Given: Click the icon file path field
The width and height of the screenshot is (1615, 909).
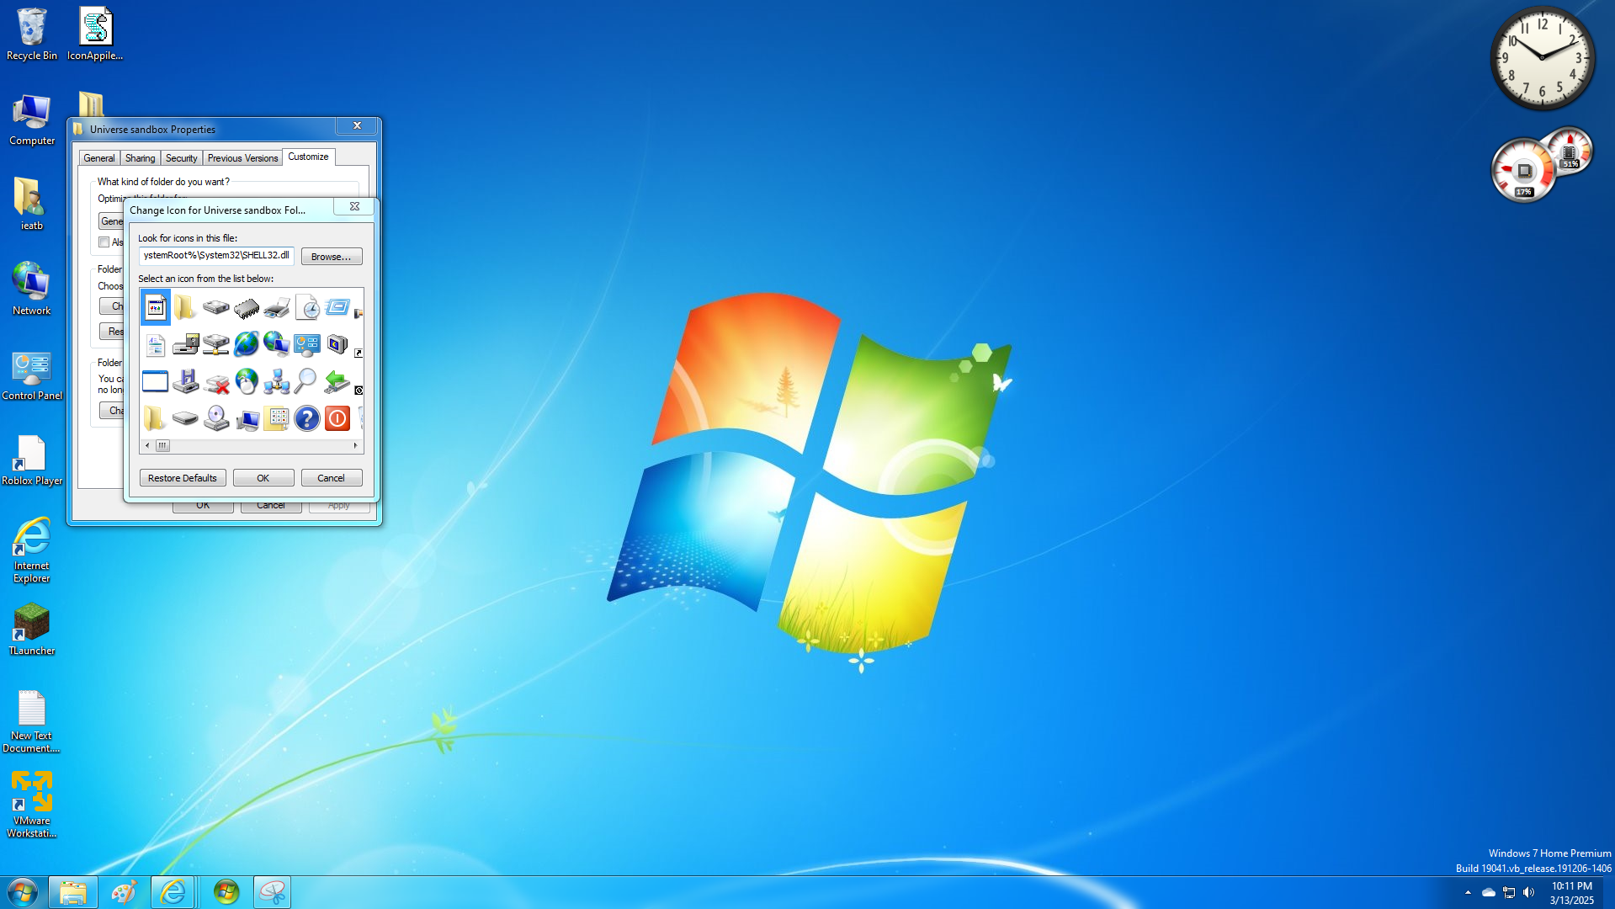Looking at the screenshot, I should (x=216, y=256).
